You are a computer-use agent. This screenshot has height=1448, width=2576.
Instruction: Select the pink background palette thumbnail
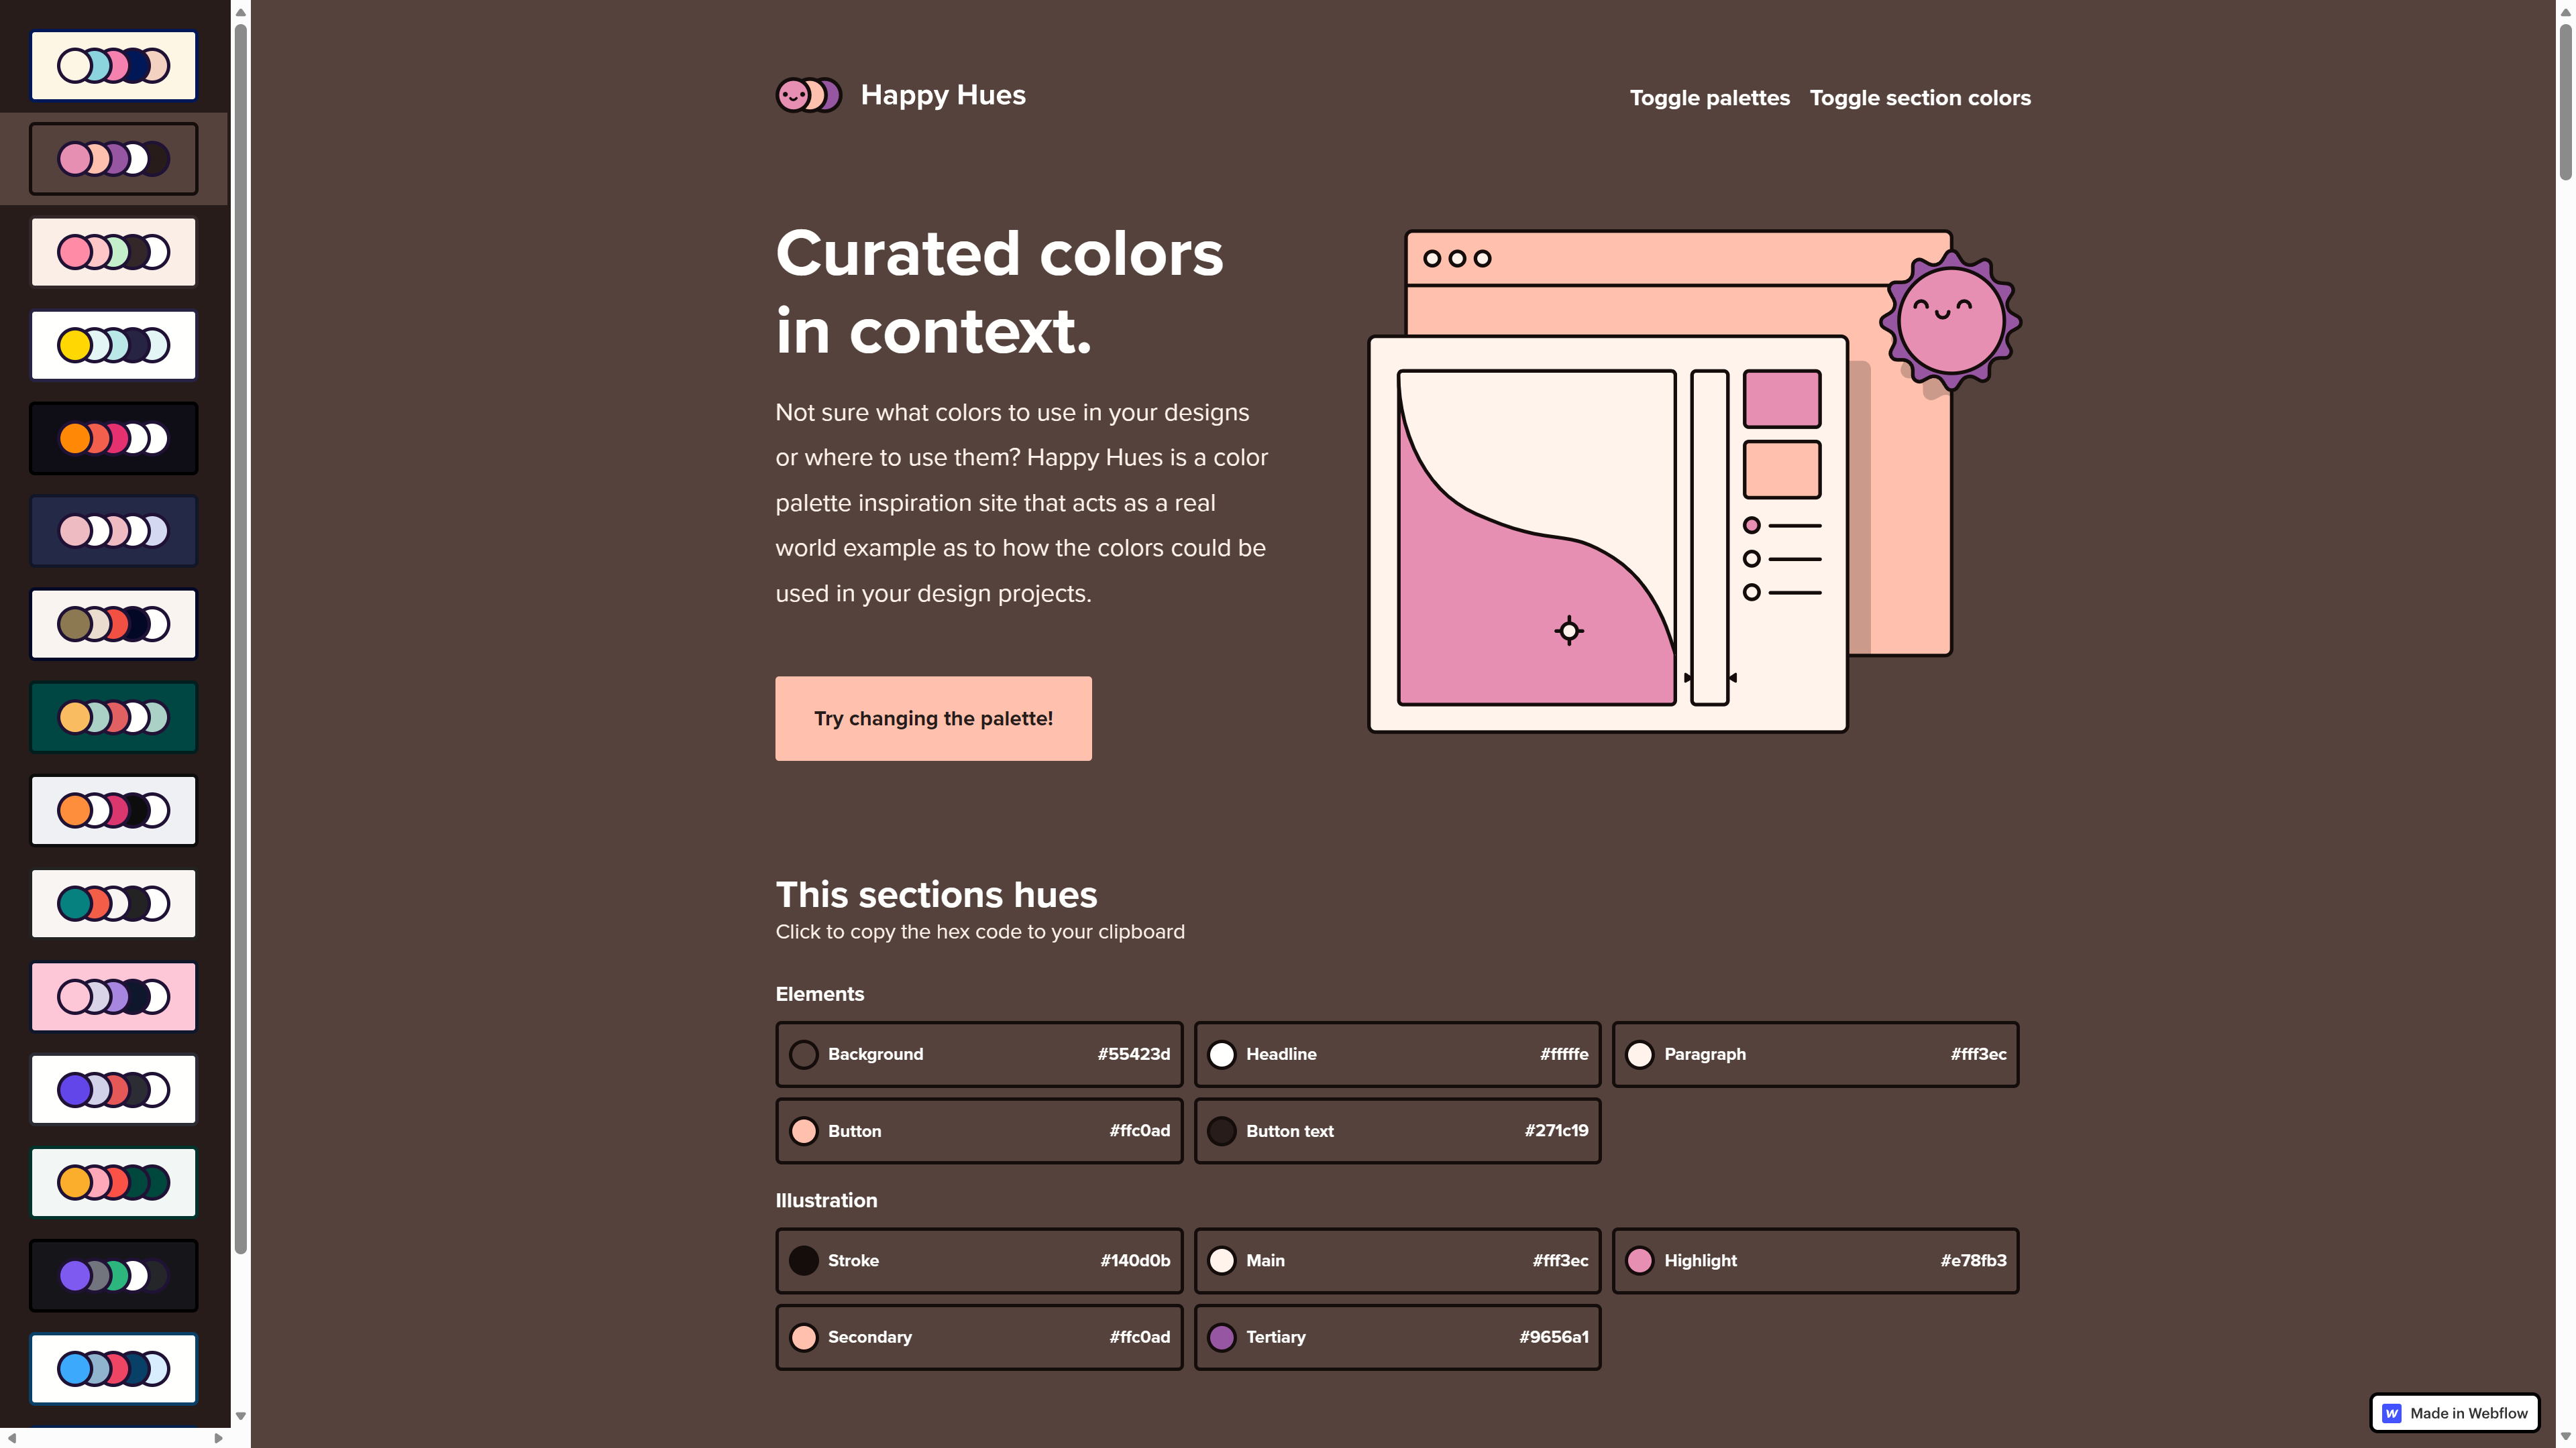click(113, 996)
